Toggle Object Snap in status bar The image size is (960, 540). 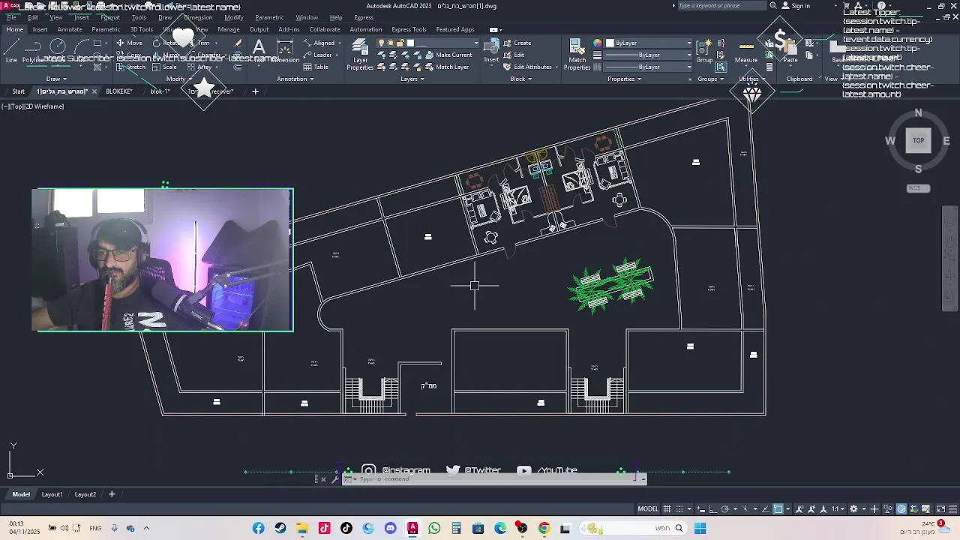[x=778, y=509]
